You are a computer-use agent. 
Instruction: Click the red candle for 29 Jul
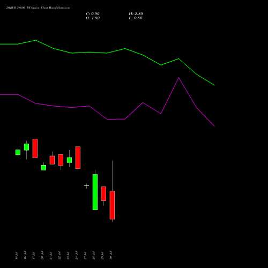point(103,193)
